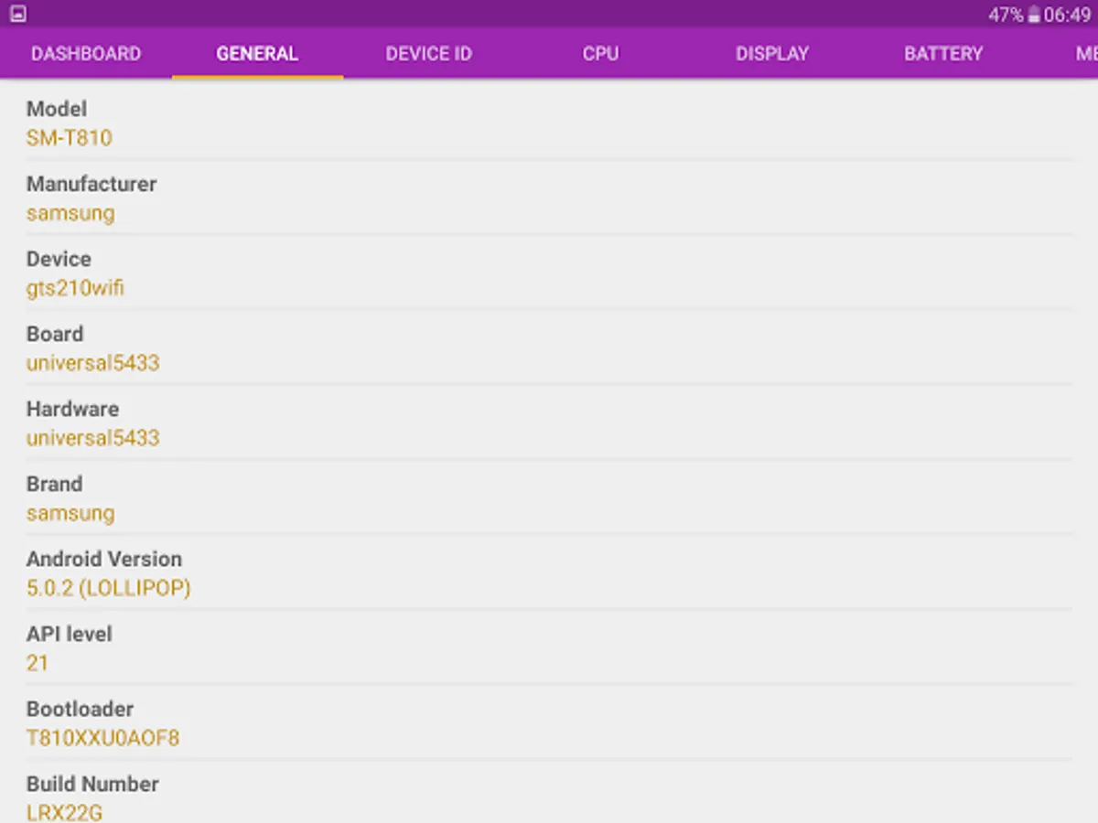The image size is (1098, 823).
Task: Select the General tab
Action: pyautogui.click(x=257, y=53)
